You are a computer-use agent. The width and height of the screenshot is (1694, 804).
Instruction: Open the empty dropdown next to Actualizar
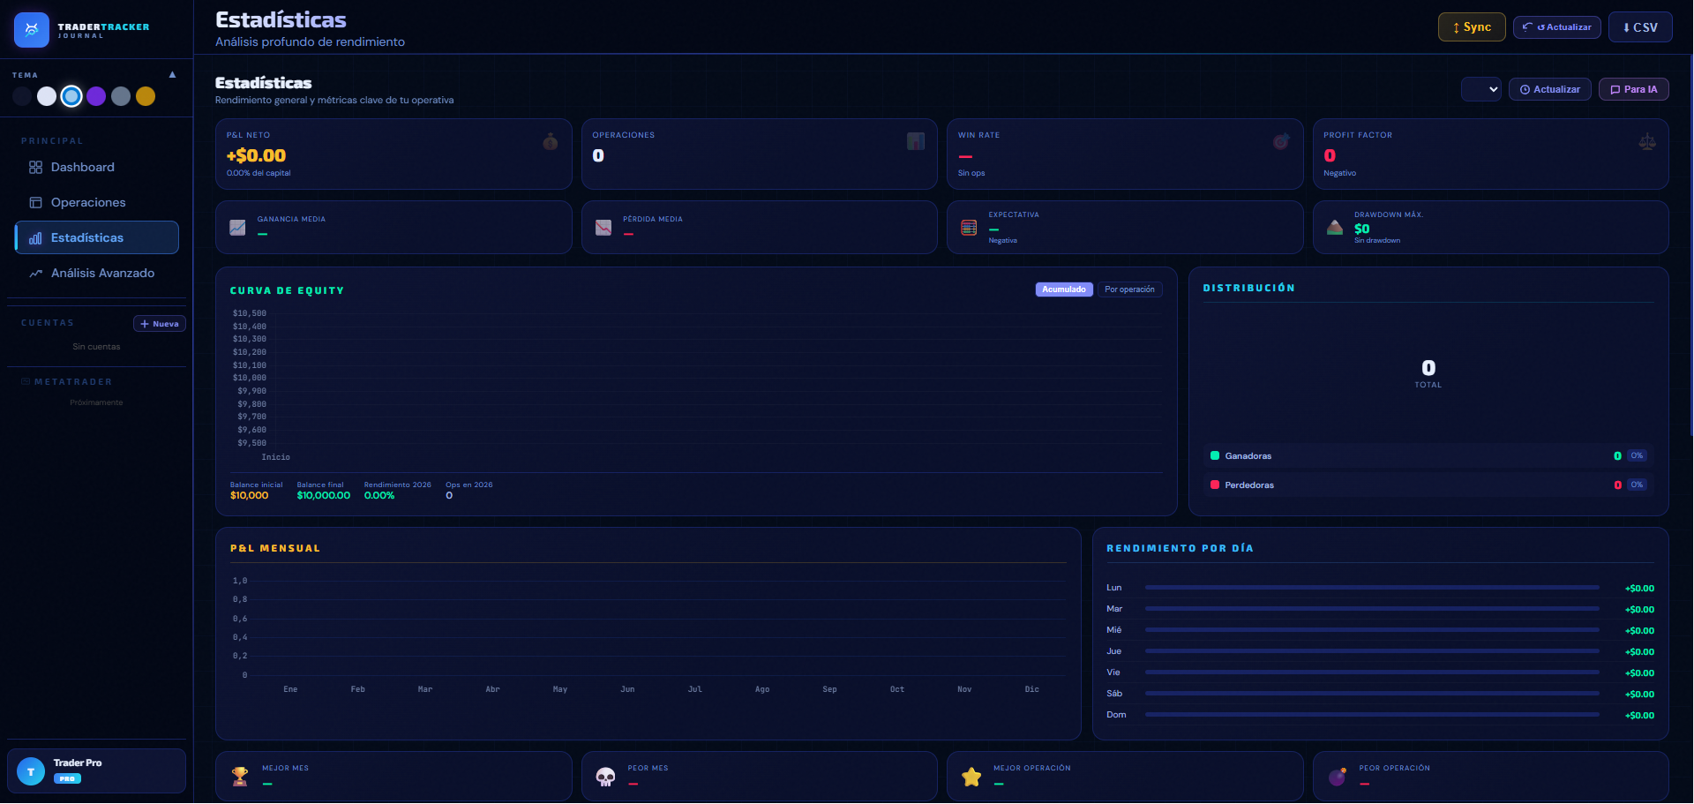(1481, 89)
